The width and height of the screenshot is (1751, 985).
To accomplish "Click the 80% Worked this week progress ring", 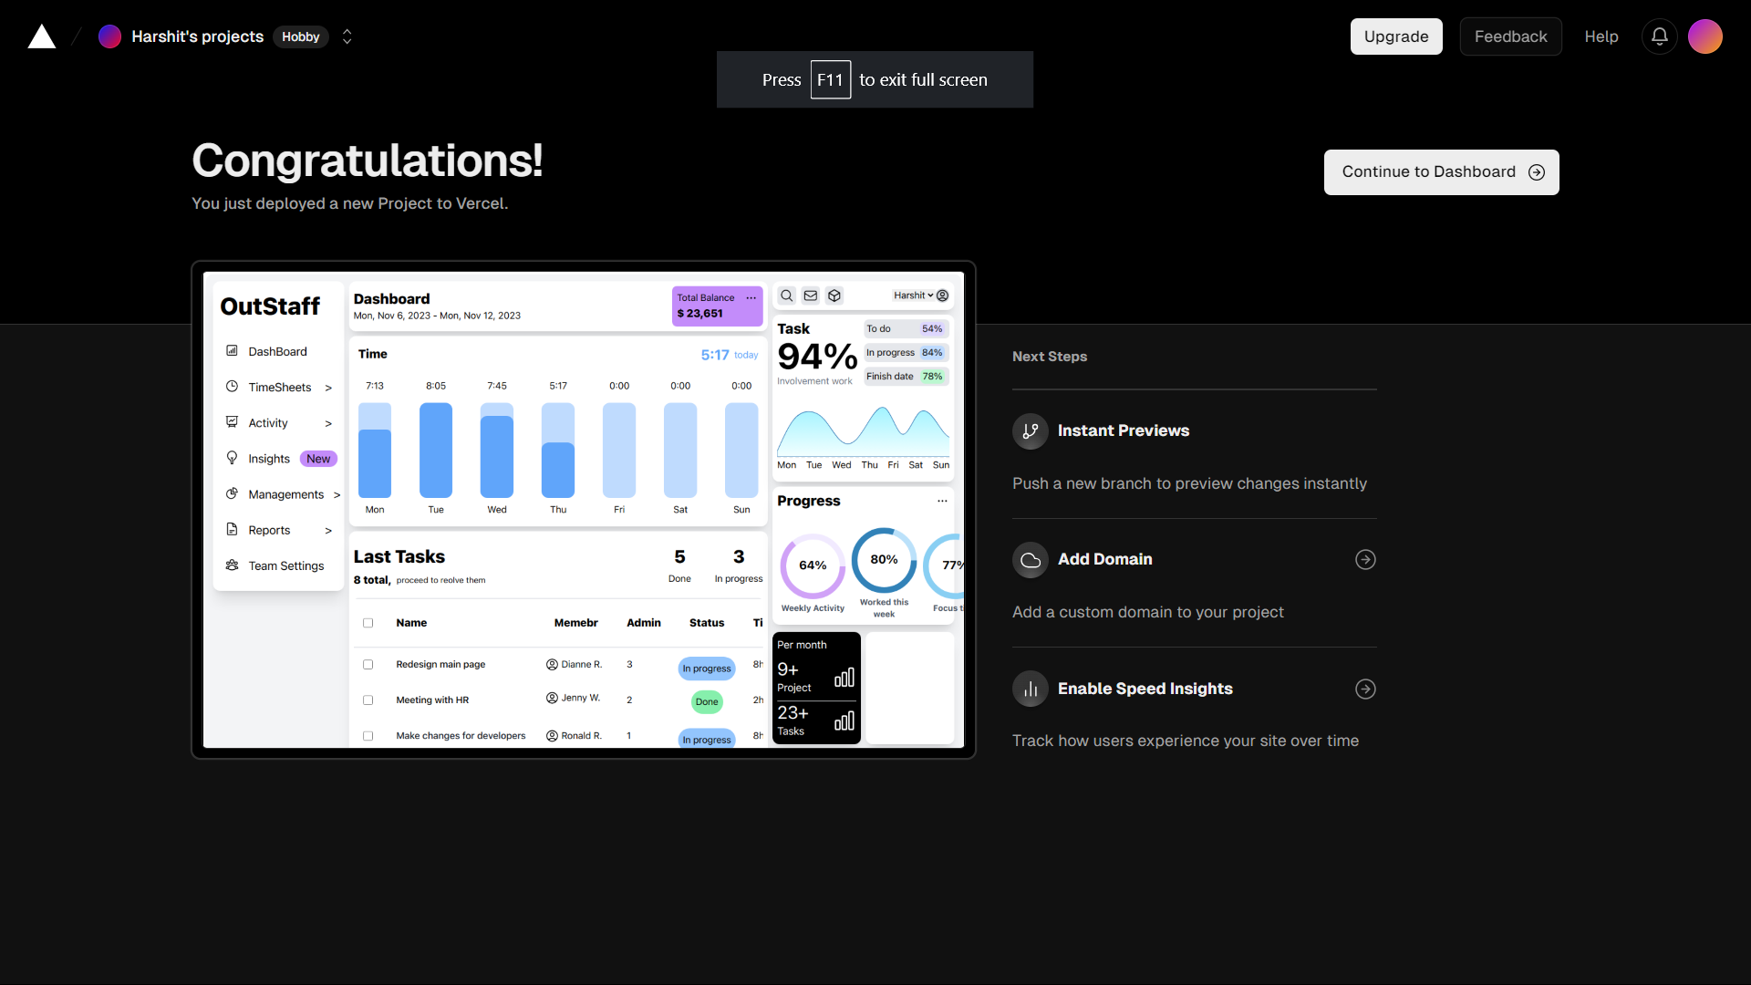I will coord(884,560).
